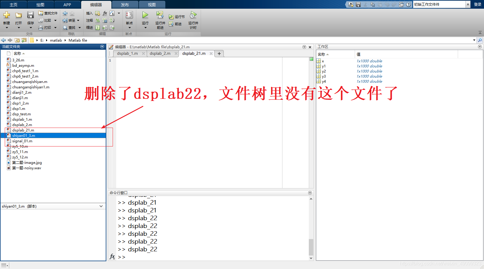This screenshot has width=484, height=269.
Task: Select the dsplab_1.m editor tab
Action: pyautogui.click(x=127, y=54)
